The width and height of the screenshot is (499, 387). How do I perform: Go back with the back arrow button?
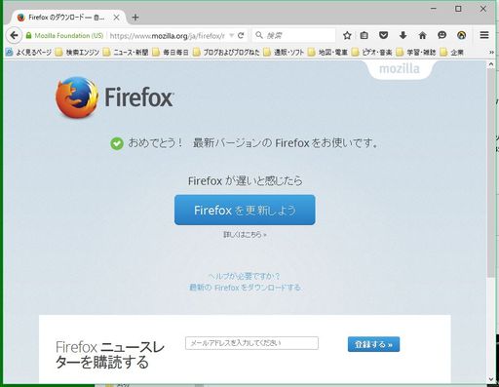[14, 35]
